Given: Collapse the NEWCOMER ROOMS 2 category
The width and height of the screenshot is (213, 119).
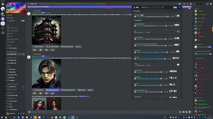Looking at the screenshot, I should click(x=12, y=58).
